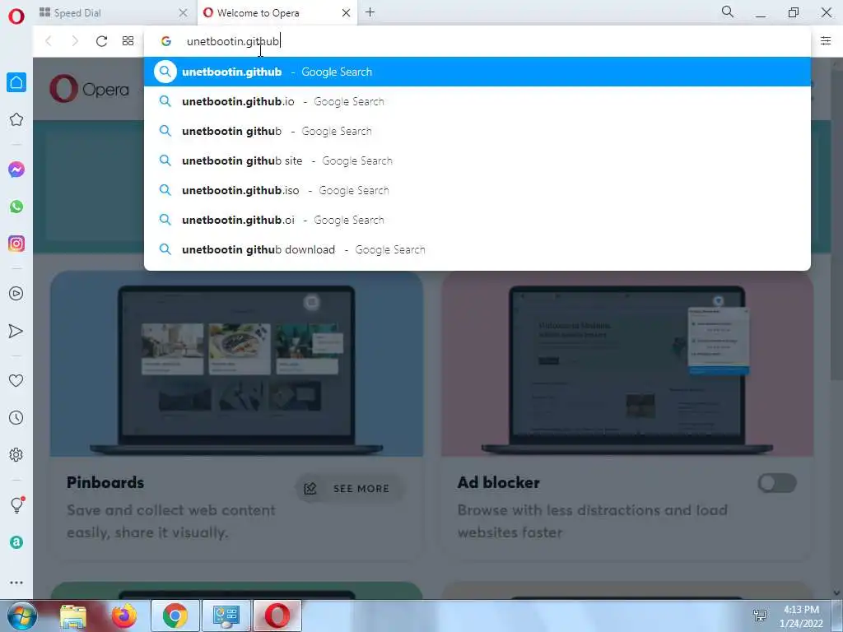Image resolution: width=843 pixels, height=632 pixels.
Task: Select suggestion 'unetbootin.github.io'
Action: click(x=477, y=101)
